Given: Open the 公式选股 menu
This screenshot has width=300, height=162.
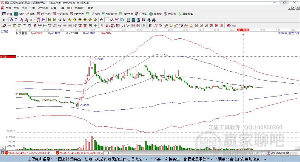Looking at the screenshot, I should point(43,8).
